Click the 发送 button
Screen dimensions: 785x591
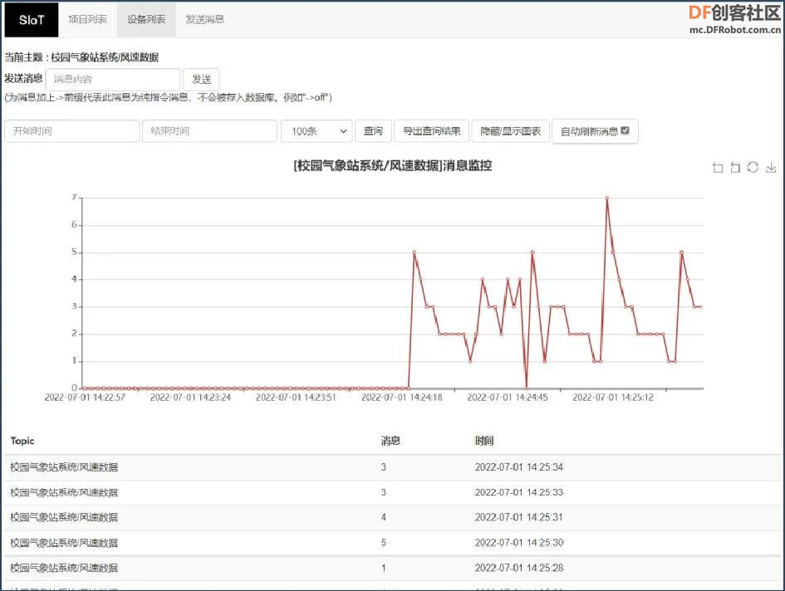201,79
